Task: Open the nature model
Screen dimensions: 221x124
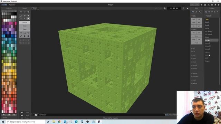Action: pyautogui.click(x=207, y=52)
